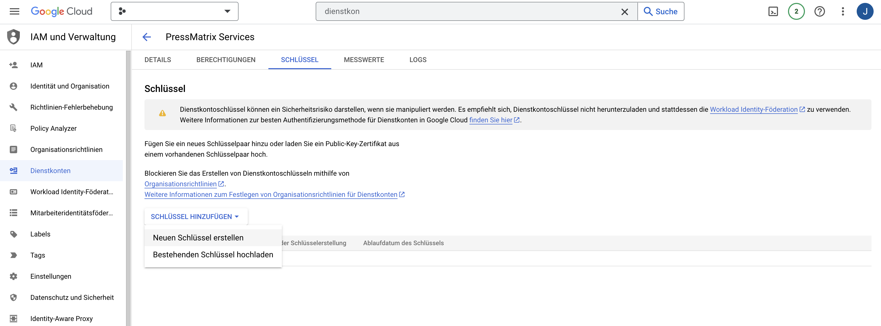
Task: Click the Google Cloud logo
Action: pos(62,11)
